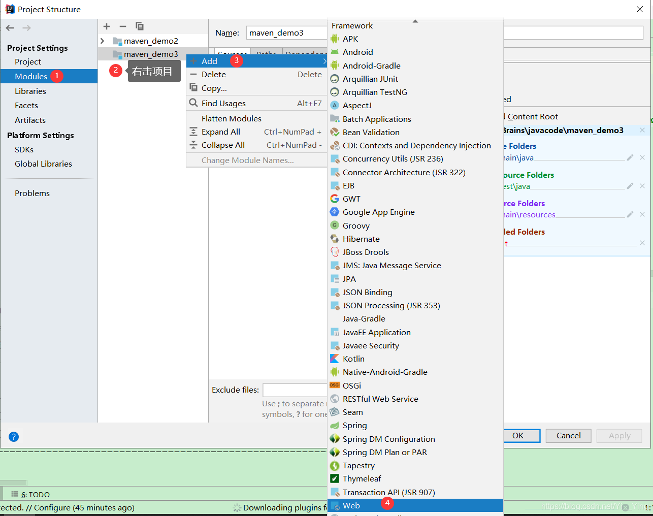Viewport: 653px width, 516px height.
Task: Click the Thymeleaf framework icon
Action: tap(335, 478)
